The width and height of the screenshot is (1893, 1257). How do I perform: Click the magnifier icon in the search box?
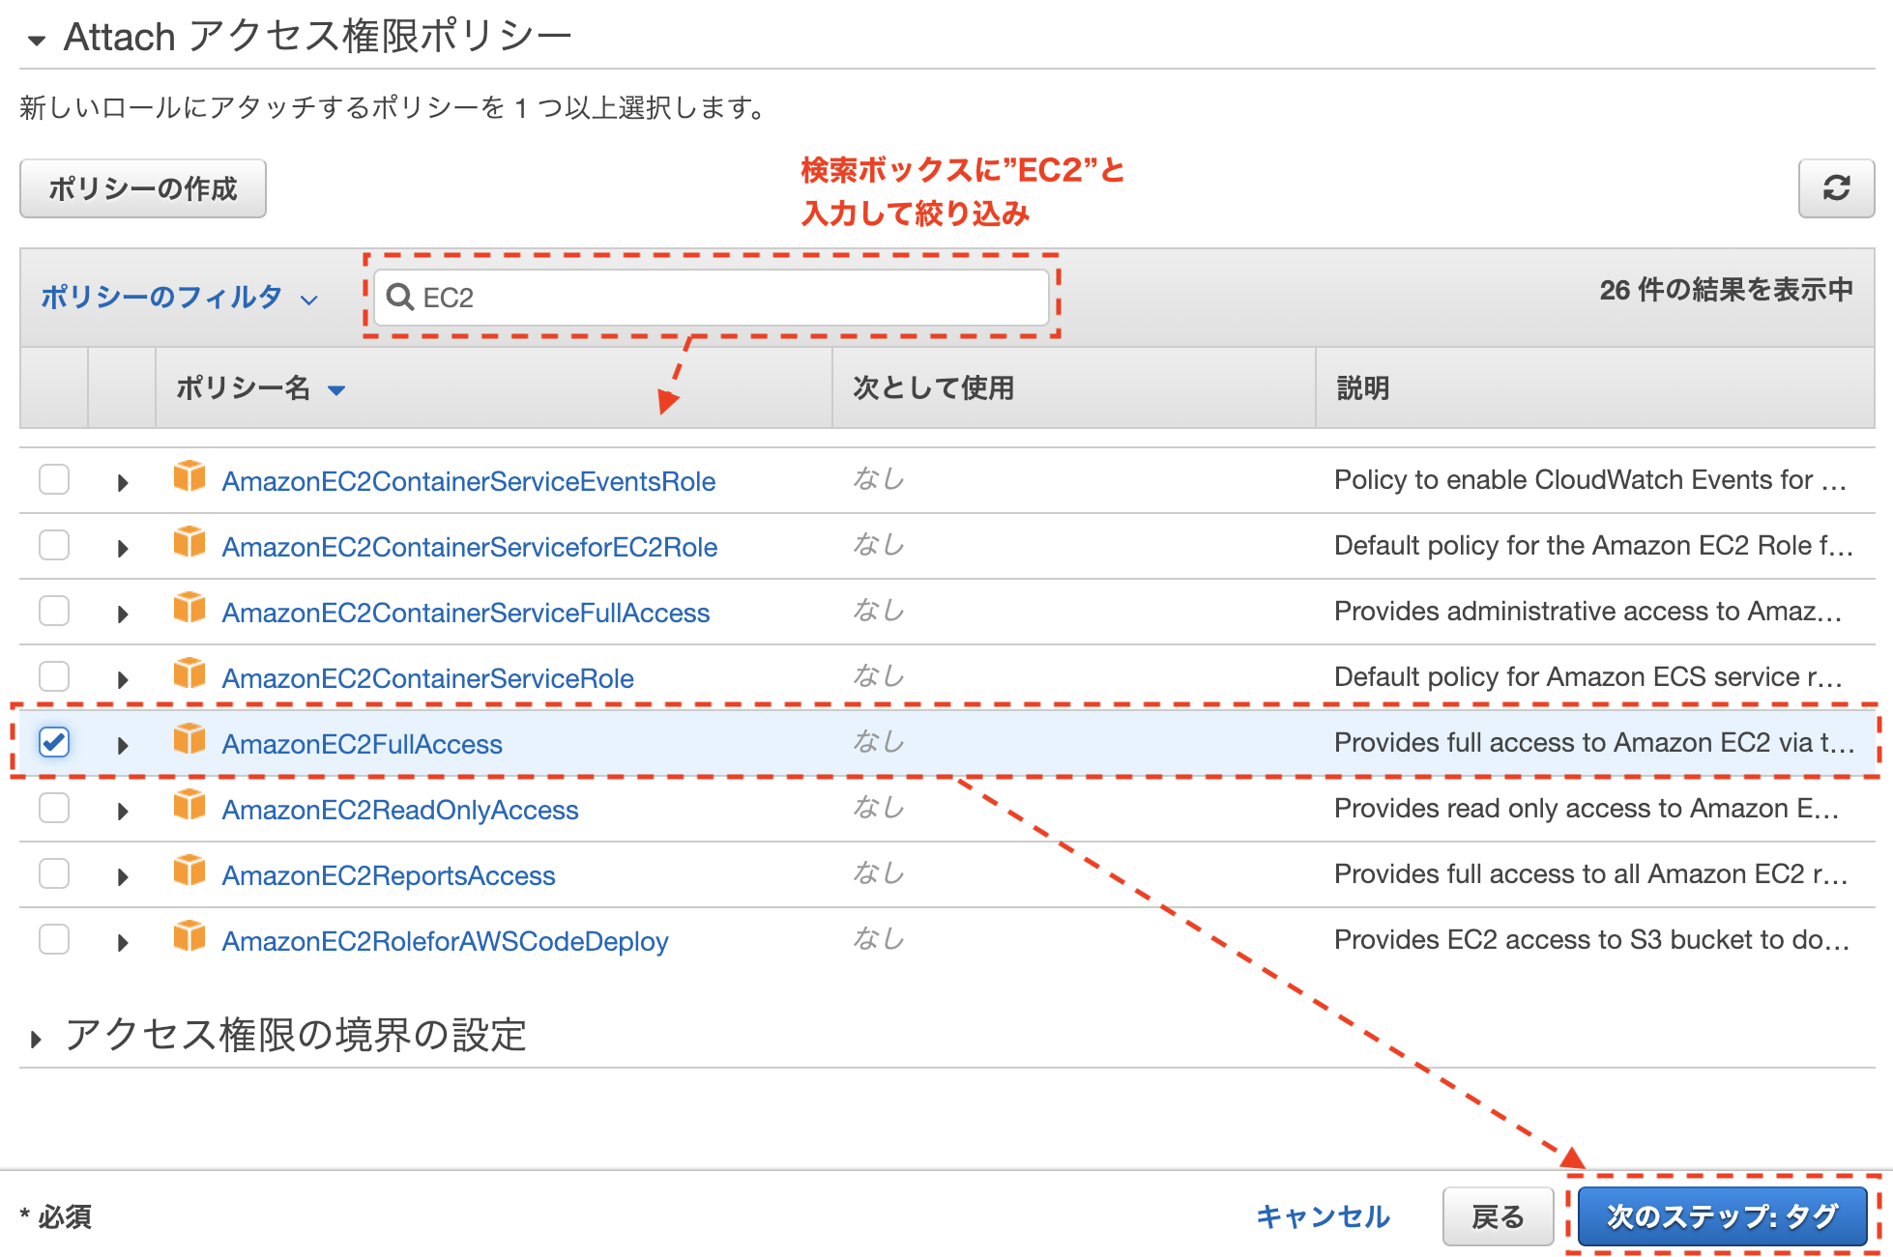click(400, 298)
